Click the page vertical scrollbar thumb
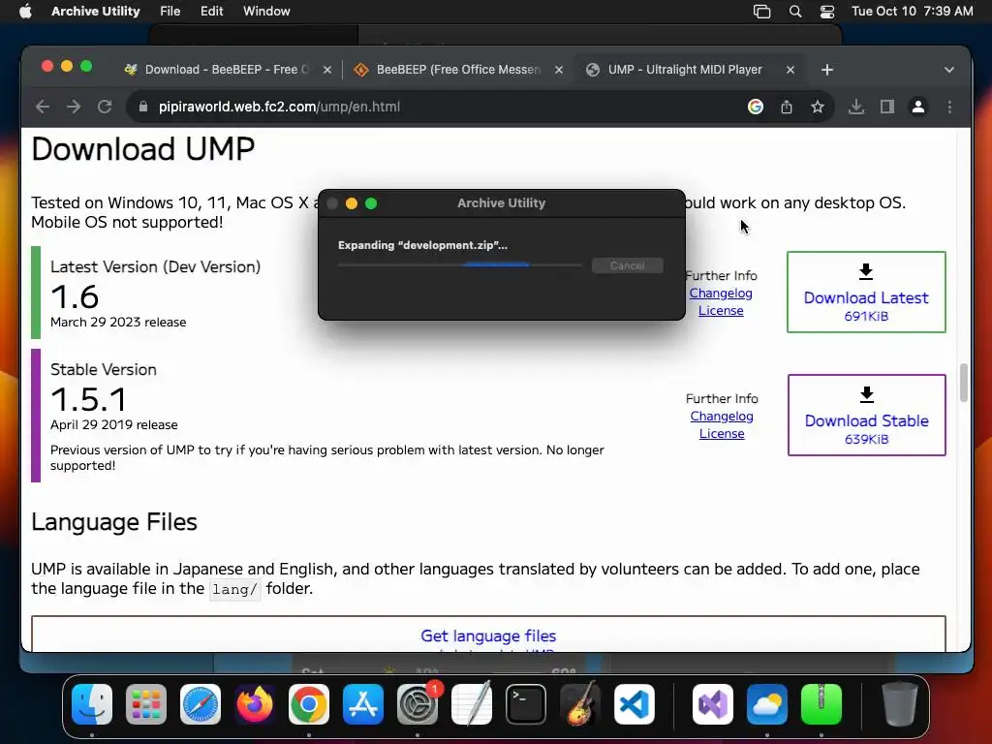 [964, 382]
